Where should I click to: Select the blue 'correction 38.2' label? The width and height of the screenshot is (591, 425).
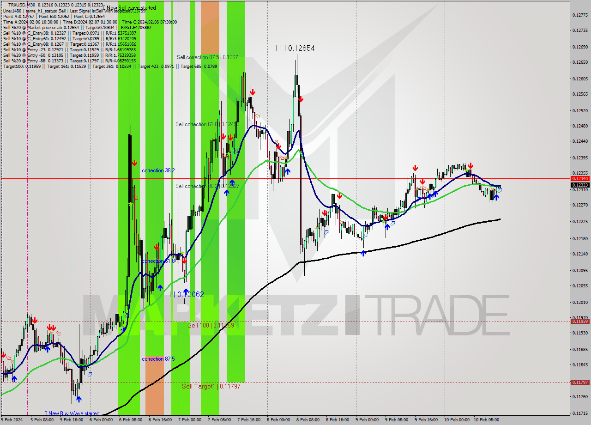[158, 170]
